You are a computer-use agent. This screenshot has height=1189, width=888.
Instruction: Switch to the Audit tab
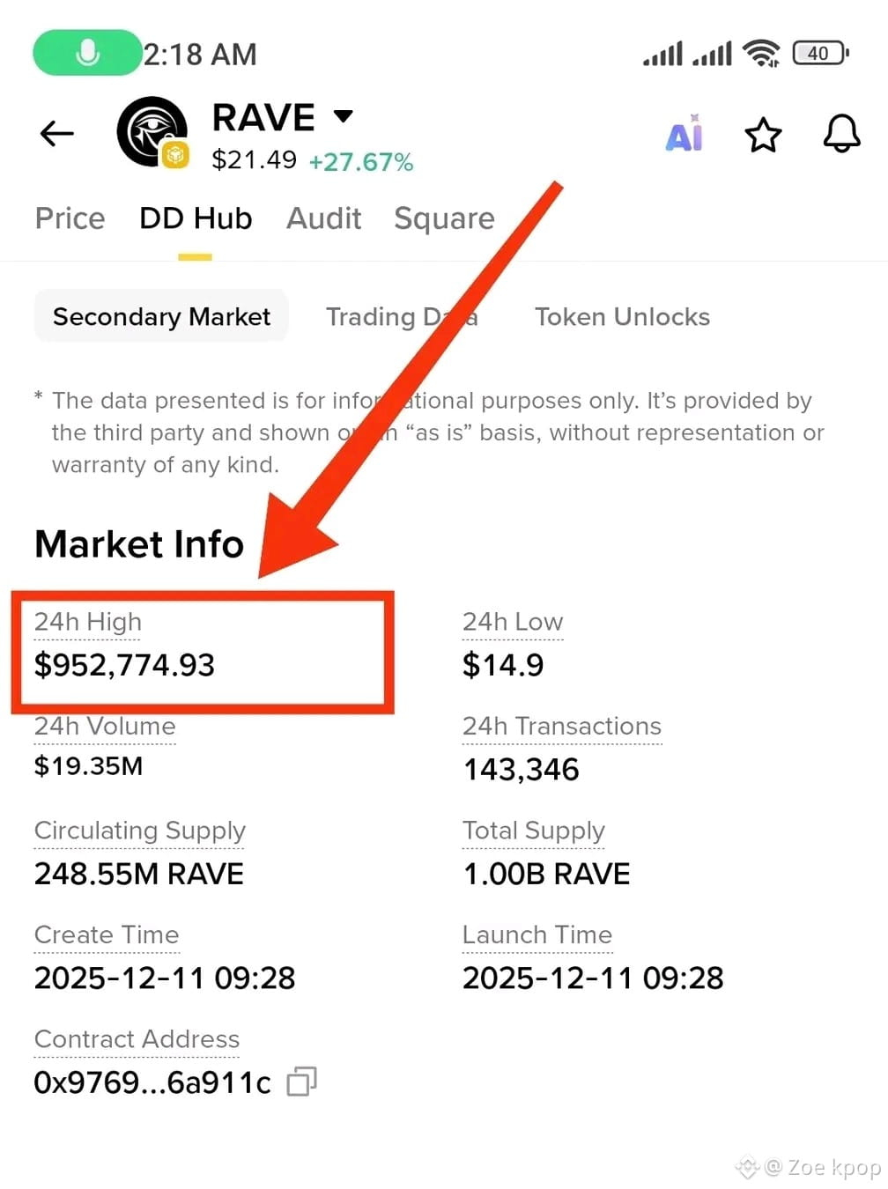(323, 218)
